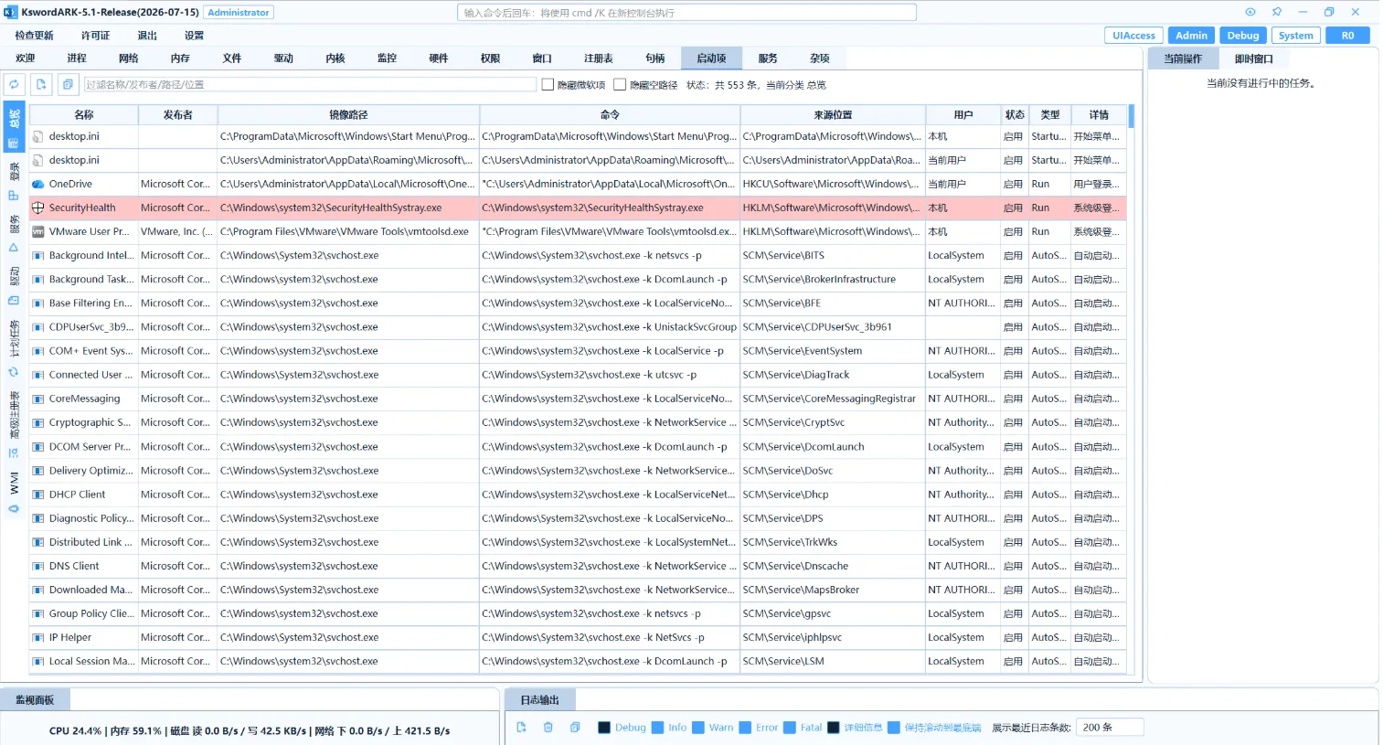Open the 高级注册表 vertical sidebar tab

pyautogui.click(x=14, y=423)
